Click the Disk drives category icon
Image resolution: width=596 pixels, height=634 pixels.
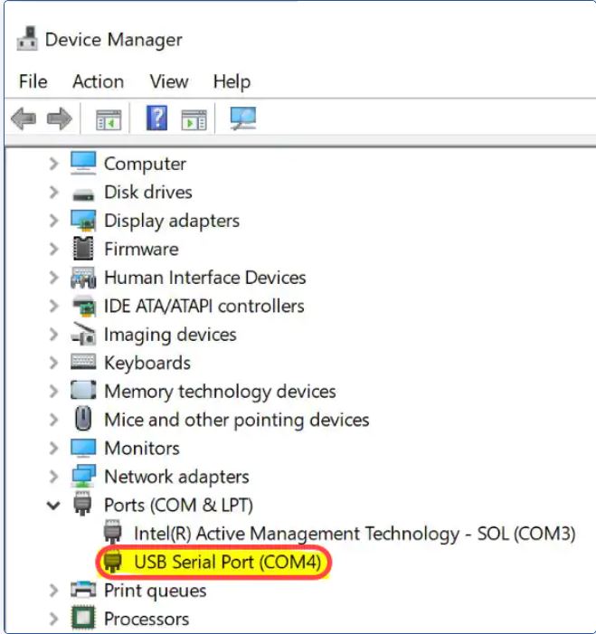pos(83,194)
